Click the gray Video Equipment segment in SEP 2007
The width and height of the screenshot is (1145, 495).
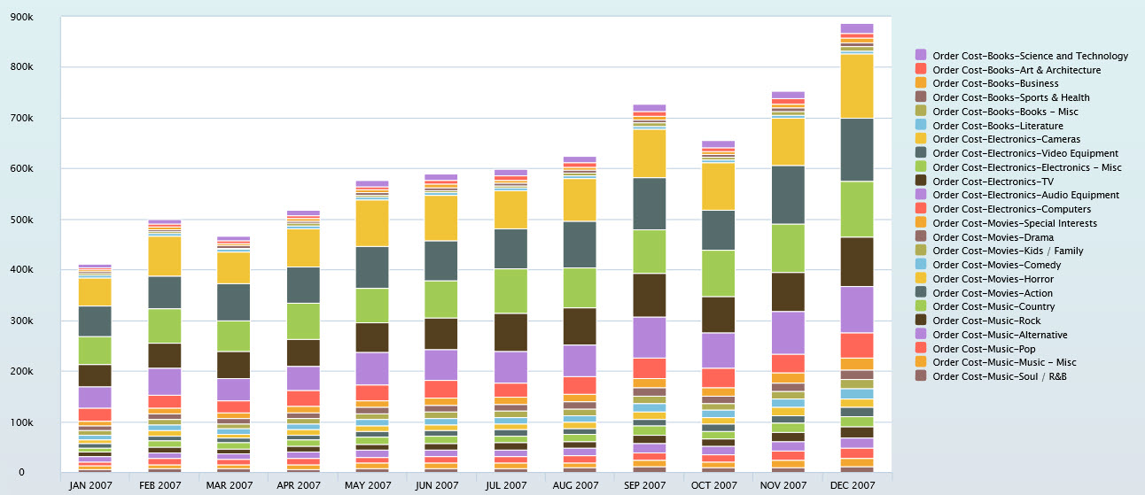pos(649,204)
